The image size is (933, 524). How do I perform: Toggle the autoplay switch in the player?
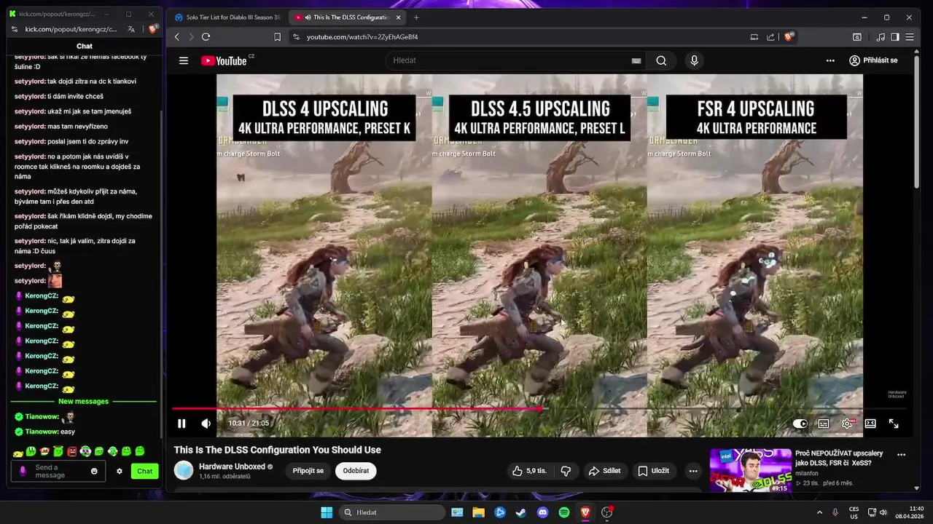click(800, 424)
